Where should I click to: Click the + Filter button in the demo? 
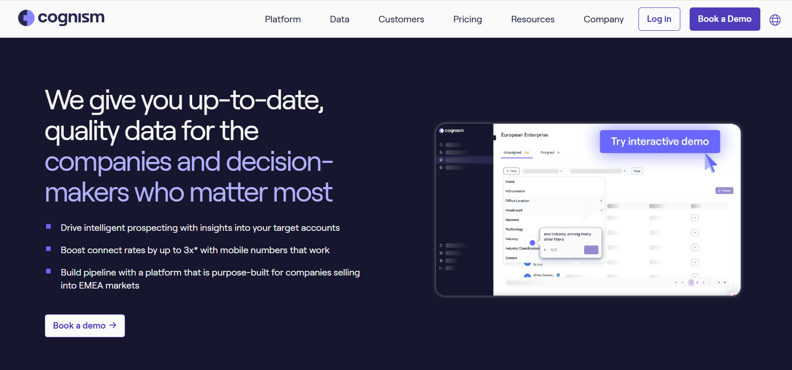[x=511, y=171]
